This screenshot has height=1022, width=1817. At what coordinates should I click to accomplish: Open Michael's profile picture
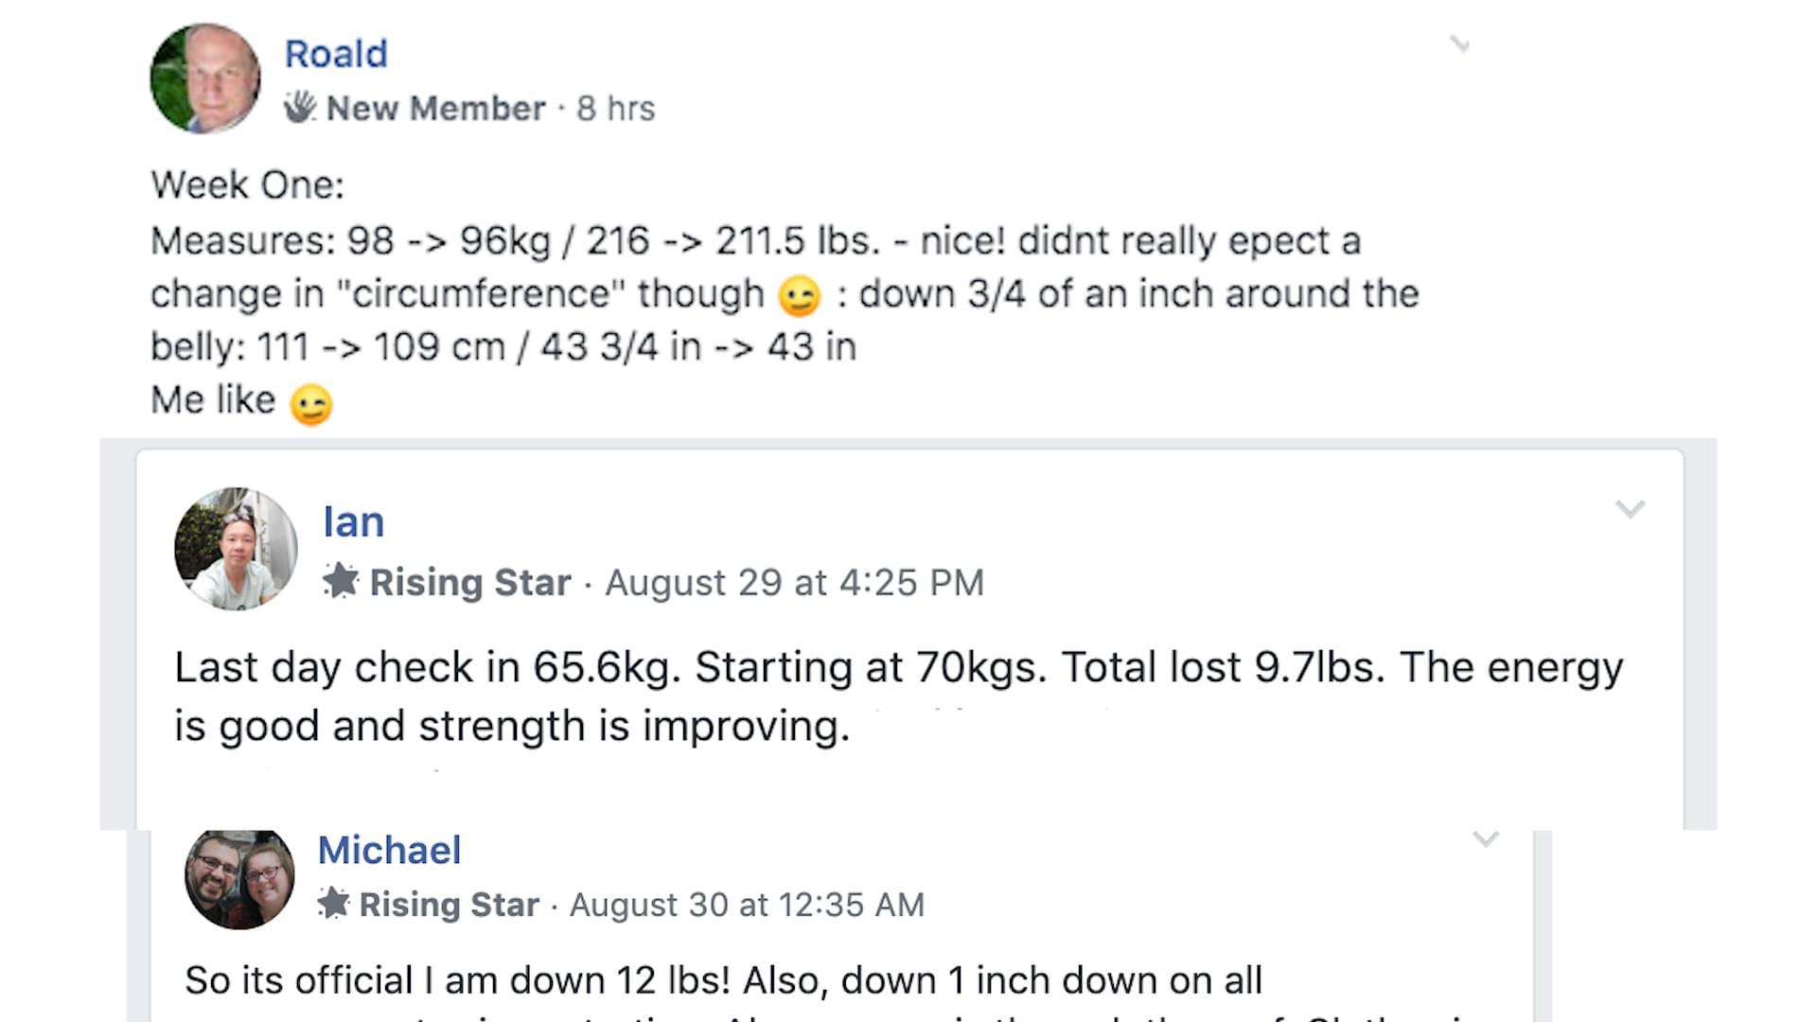click(x=239, y=879)
